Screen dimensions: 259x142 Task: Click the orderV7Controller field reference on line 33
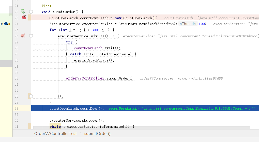85,78
